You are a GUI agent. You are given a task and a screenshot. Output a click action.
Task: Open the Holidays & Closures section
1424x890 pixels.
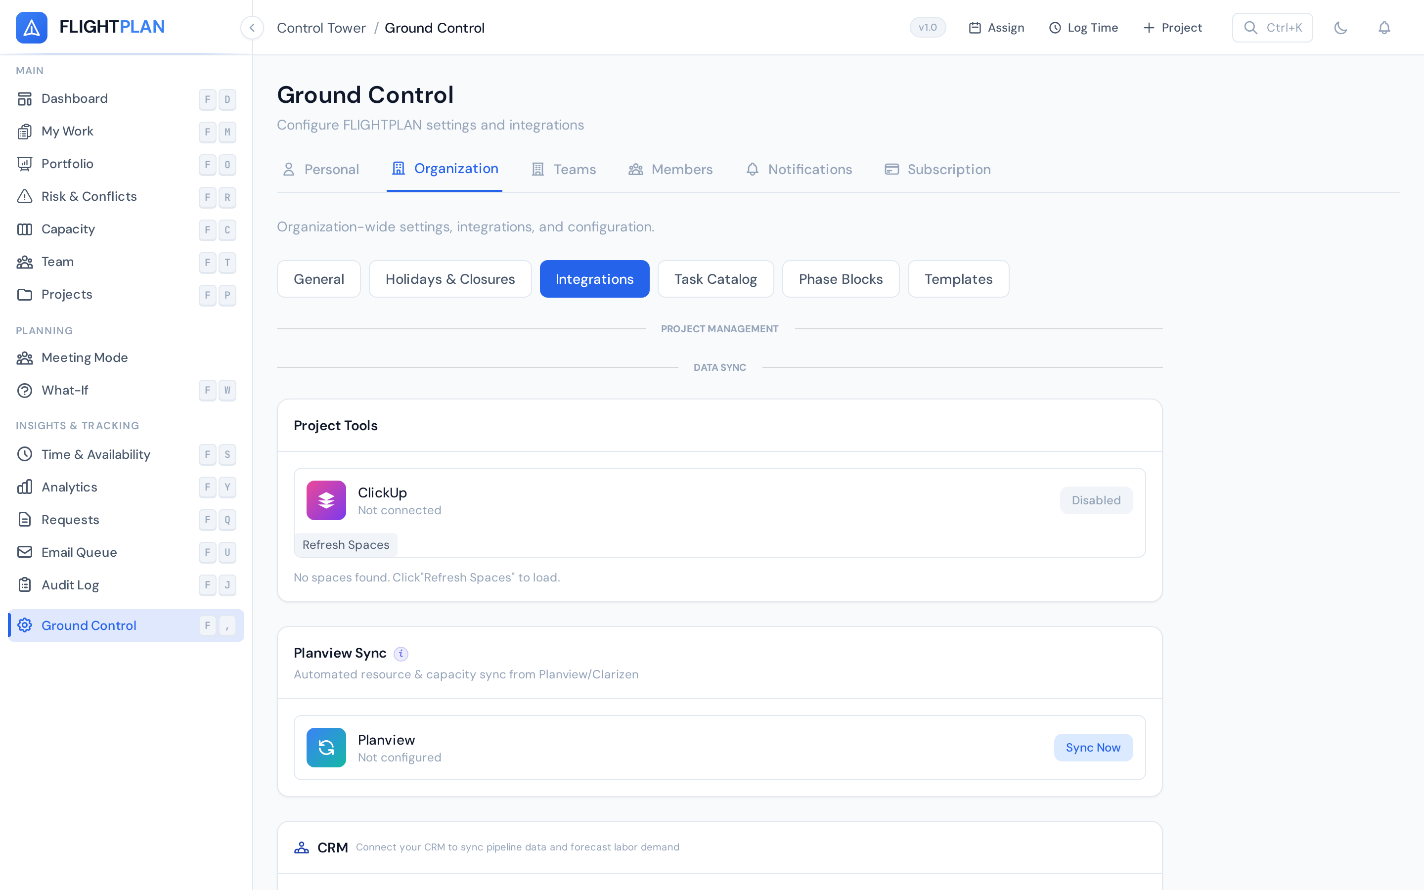(450, 279)
